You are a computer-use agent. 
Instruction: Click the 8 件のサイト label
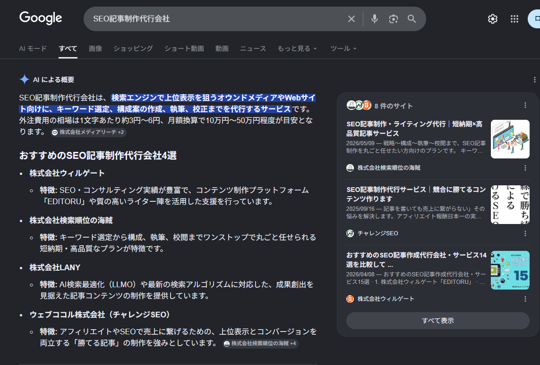click(393, 106)
